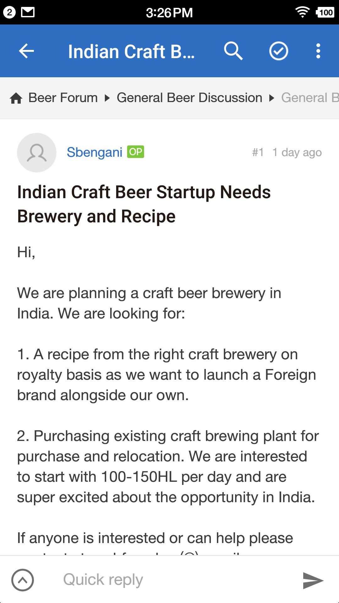The height and width of the screenshot is (603, 339).
Task: Open the Sbengani username link
Action: click(94, 152)
